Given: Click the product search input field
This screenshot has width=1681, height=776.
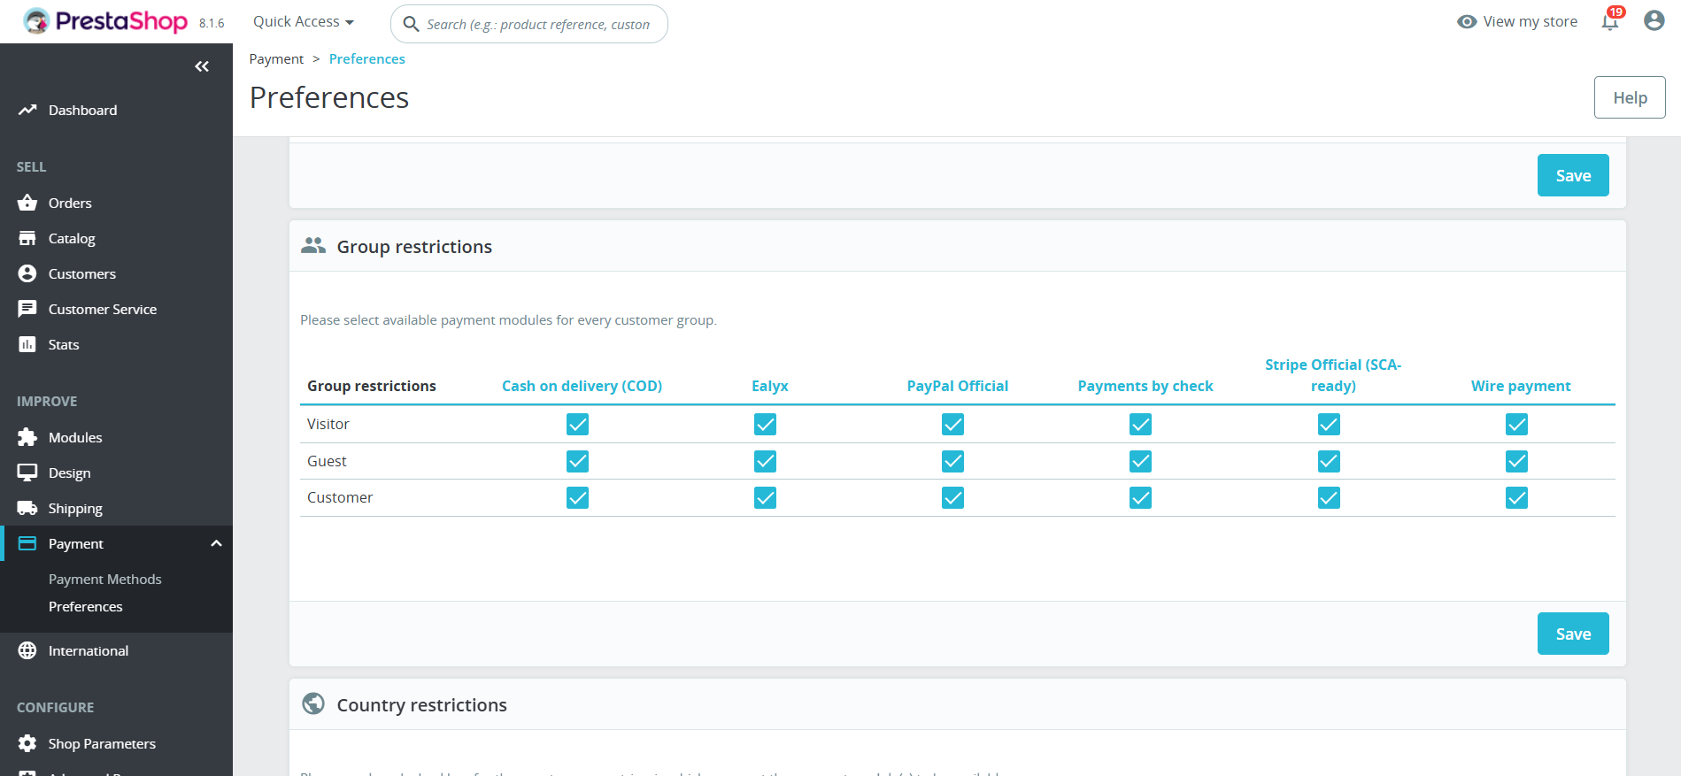Looking at the screenshot, I should [538, 24].
